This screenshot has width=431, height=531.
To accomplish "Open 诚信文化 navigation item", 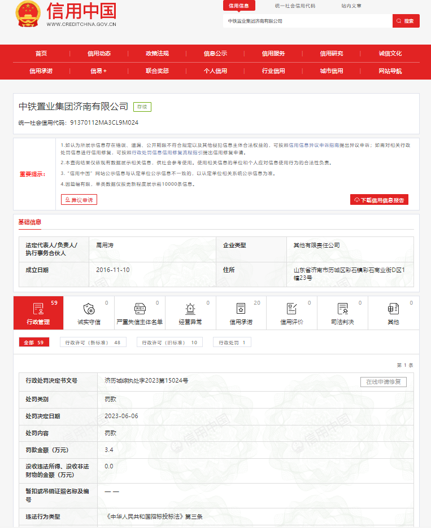I will (x=390, y=54).
